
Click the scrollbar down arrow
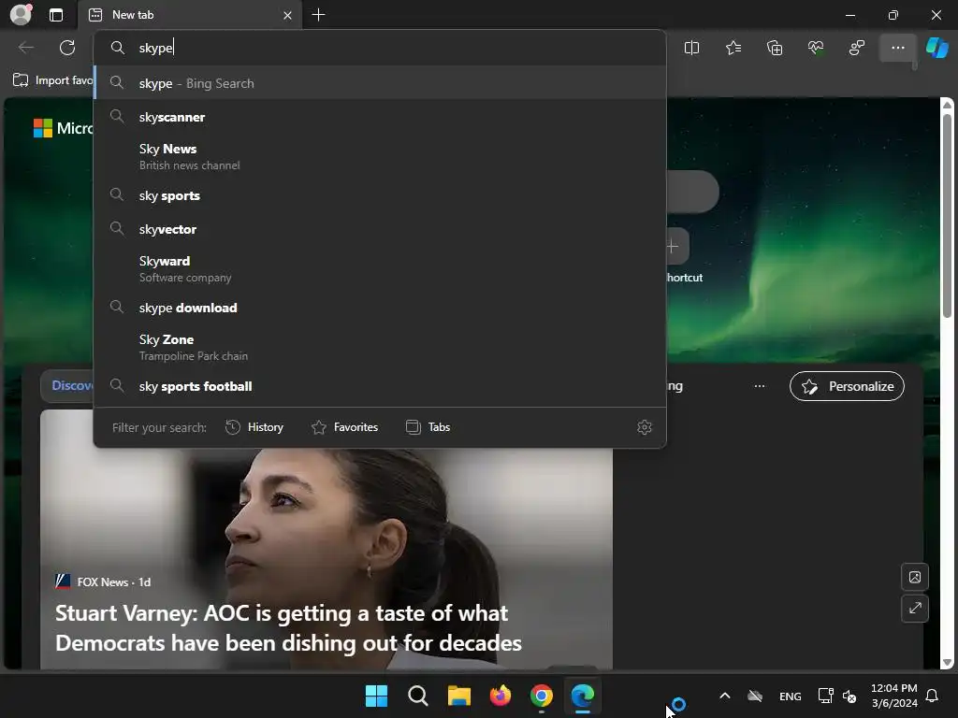(947, 663)
